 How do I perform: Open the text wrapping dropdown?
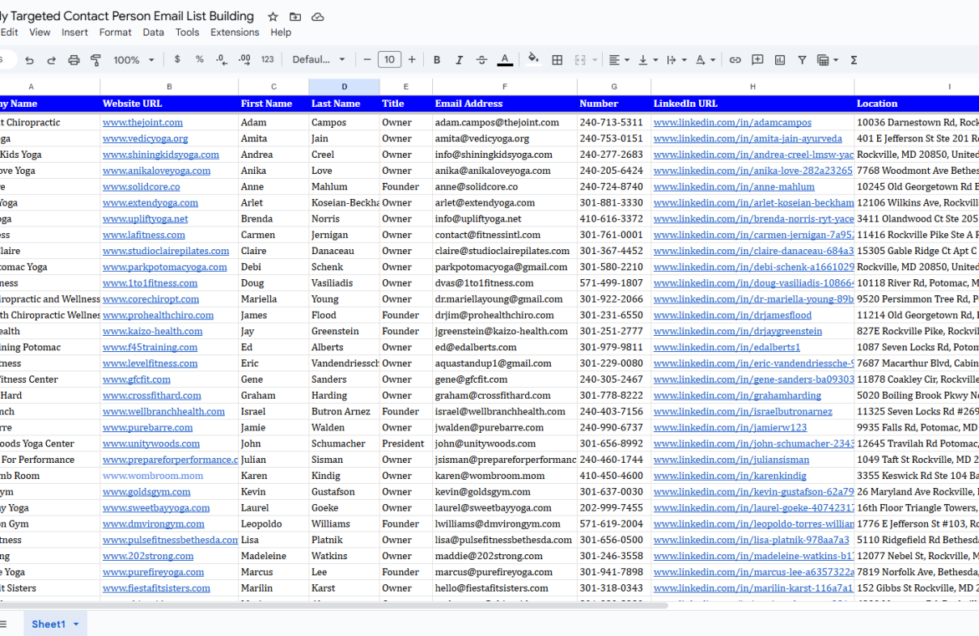pos(676,59)
